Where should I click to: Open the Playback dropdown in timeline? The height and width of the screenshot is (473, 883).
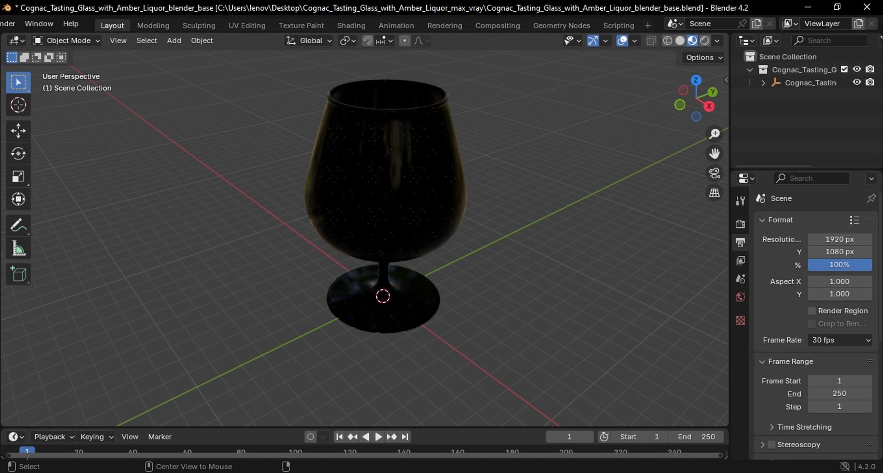click(x=54, y=437)
